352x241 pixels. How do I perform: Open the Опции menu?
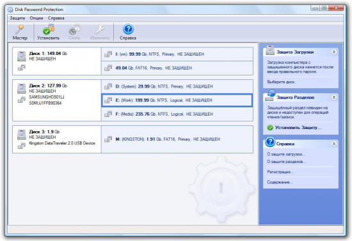(36, 18)
